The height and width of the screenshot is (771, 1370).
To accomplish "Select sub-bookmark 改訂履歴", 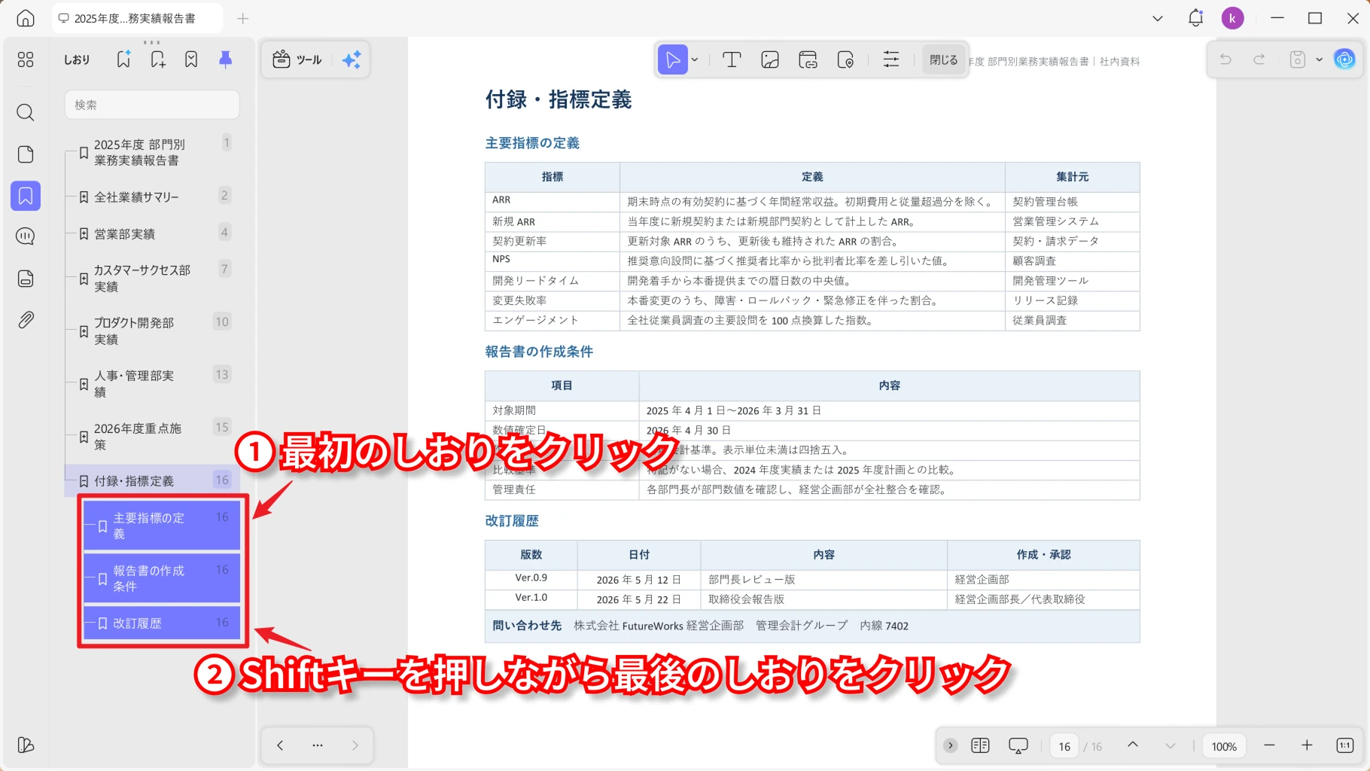I will [x=162, y=623].
